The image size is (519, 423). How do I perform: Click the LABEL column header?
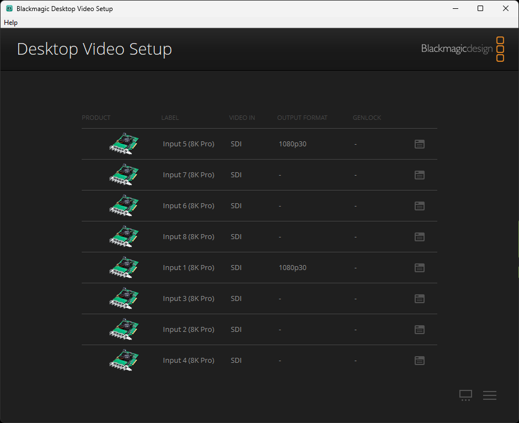(x=170, y=118)
